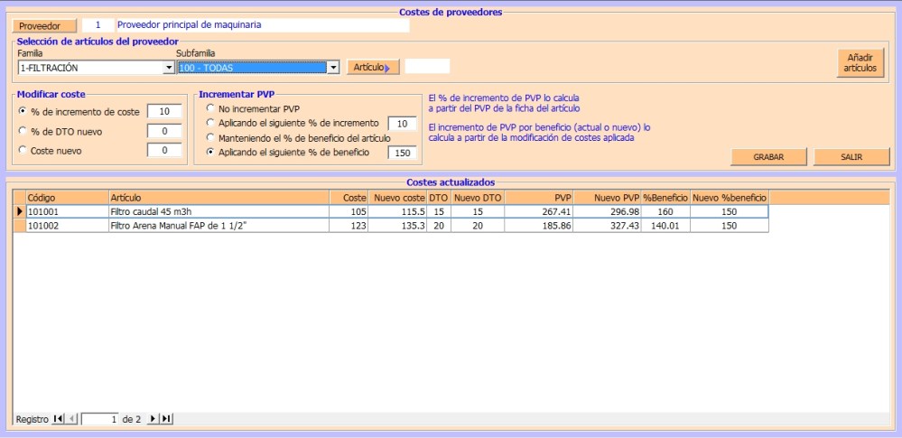Select '% de incremento de coste' option
Screen dimensions: 902x438
point(23,111)
